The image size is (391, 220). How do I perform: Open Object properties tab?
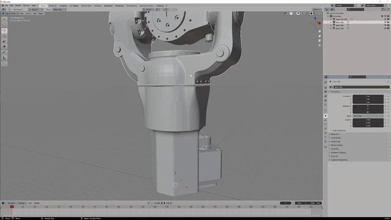(326, 116)
